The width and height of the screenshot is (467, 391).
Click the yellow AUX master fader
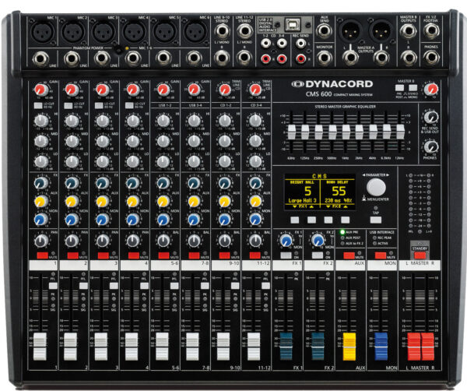349,343
